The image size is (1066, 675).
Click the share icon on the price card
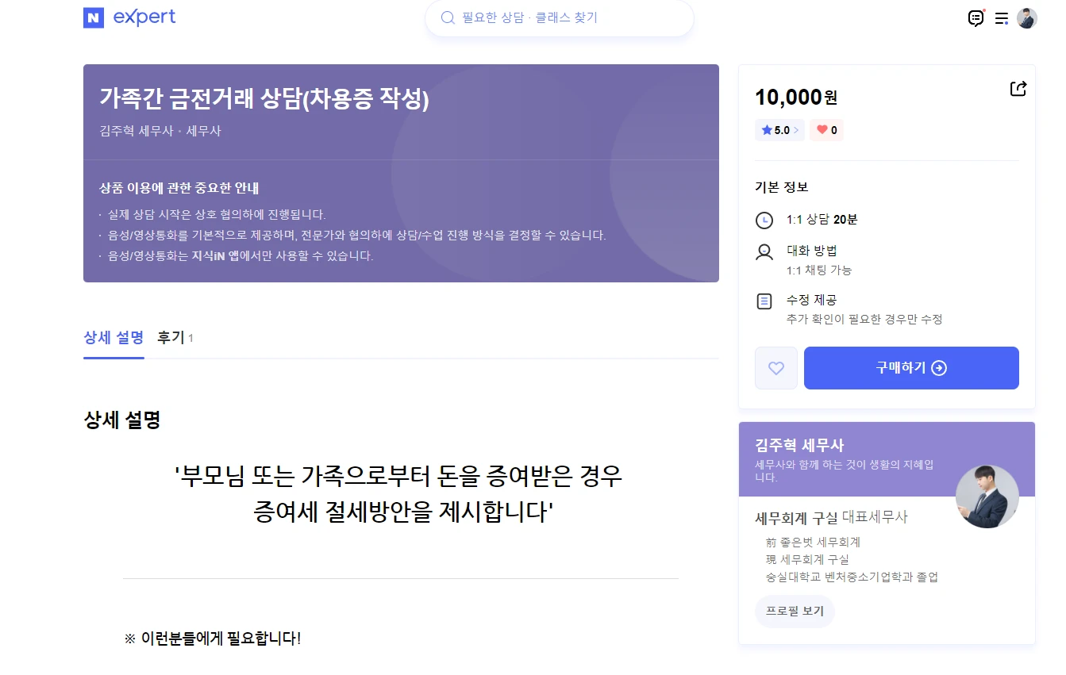tap(1018, 88)
